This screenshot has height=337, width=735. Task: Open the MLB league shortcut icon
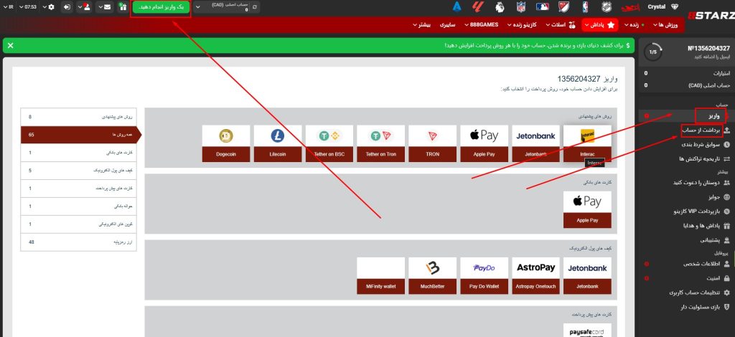pos(543,7)
